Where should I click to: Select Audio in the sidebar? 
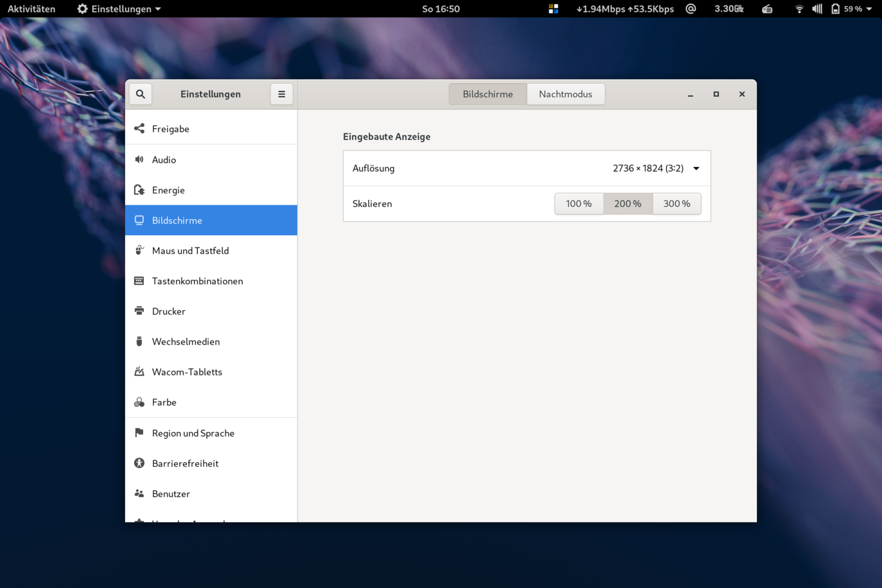(211, 159)
